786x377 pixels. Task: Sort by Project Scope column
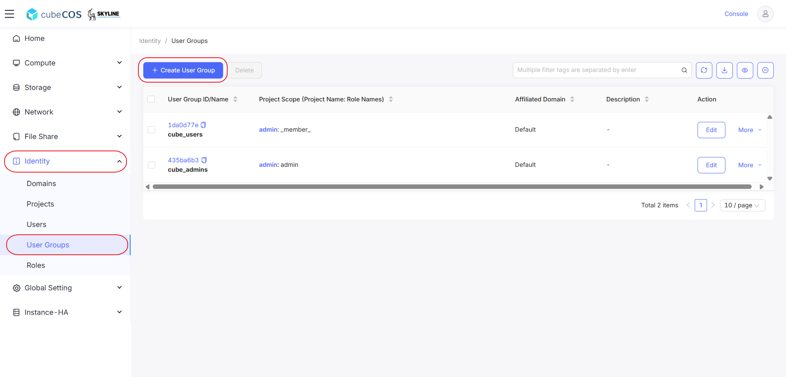coord(391,99)
